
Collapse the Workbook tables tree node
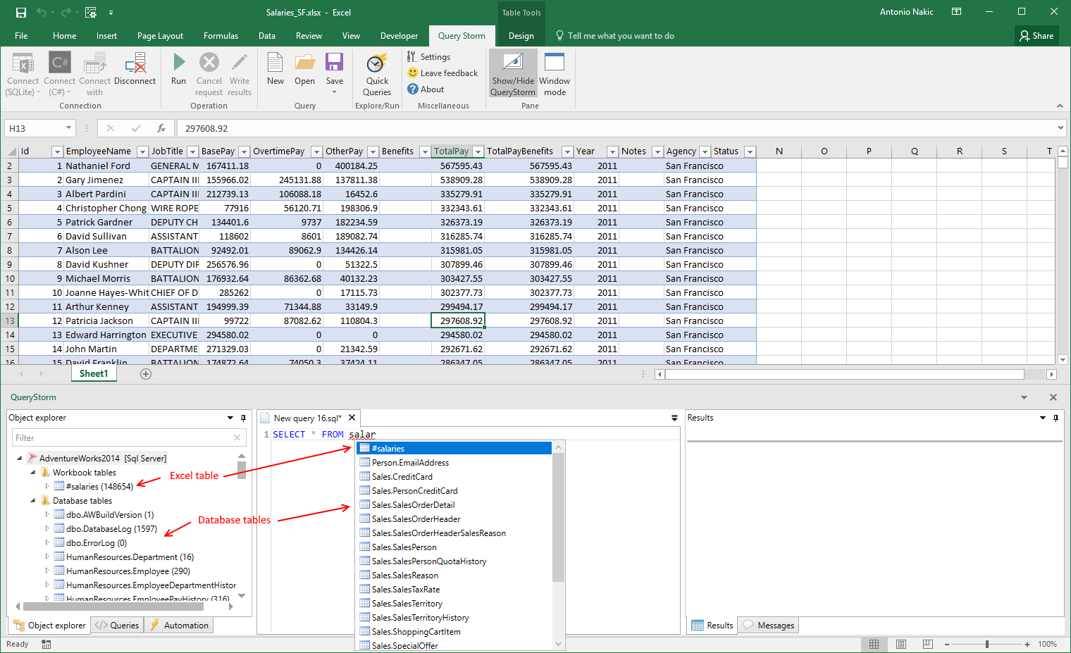click(x=33, y=473)
